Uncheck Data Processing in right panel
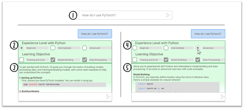244x109 pixels. [198, 60]
